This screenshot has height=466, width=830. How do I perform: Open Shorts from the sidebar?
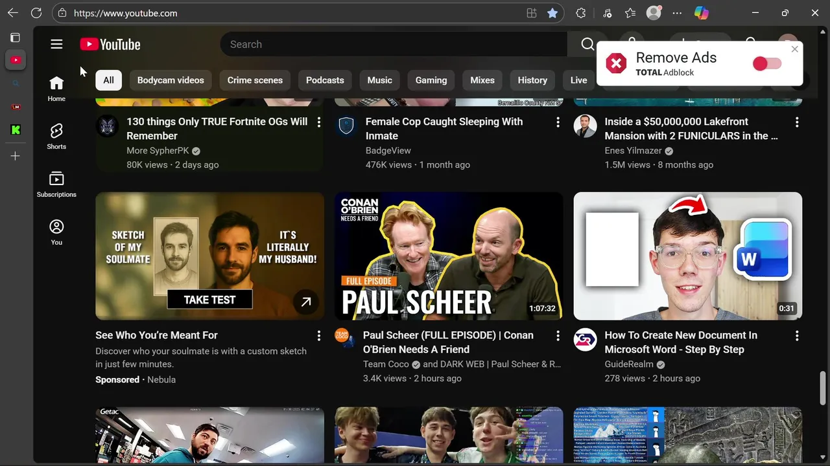tap(56, 137)
